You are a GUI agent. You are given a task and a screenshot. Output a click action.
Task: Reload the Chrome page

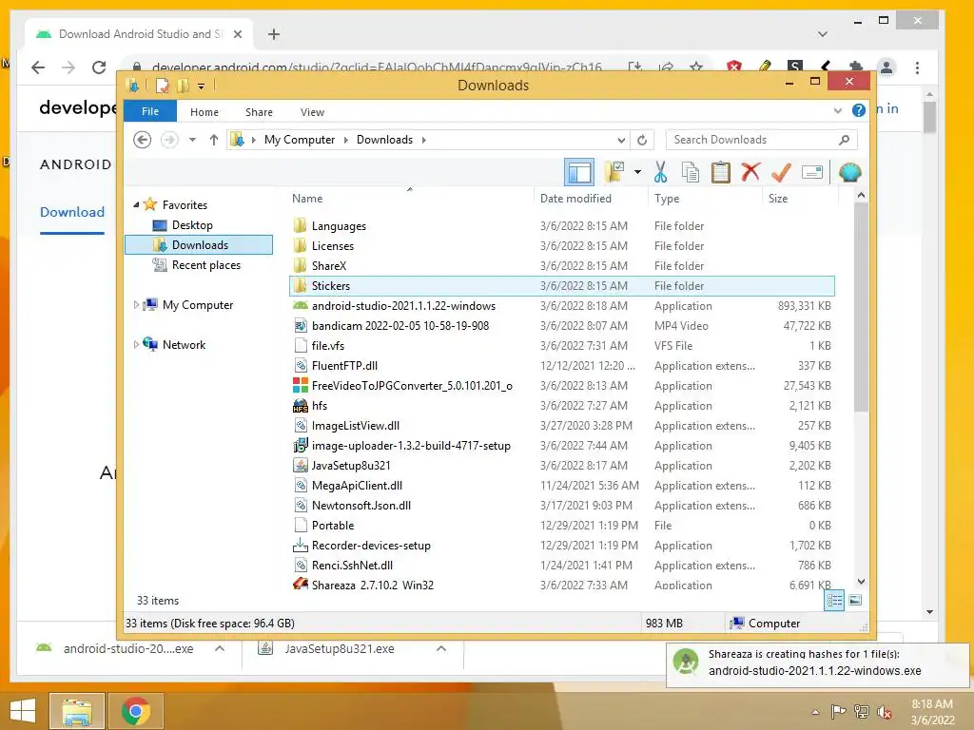[x=99, y=67]
